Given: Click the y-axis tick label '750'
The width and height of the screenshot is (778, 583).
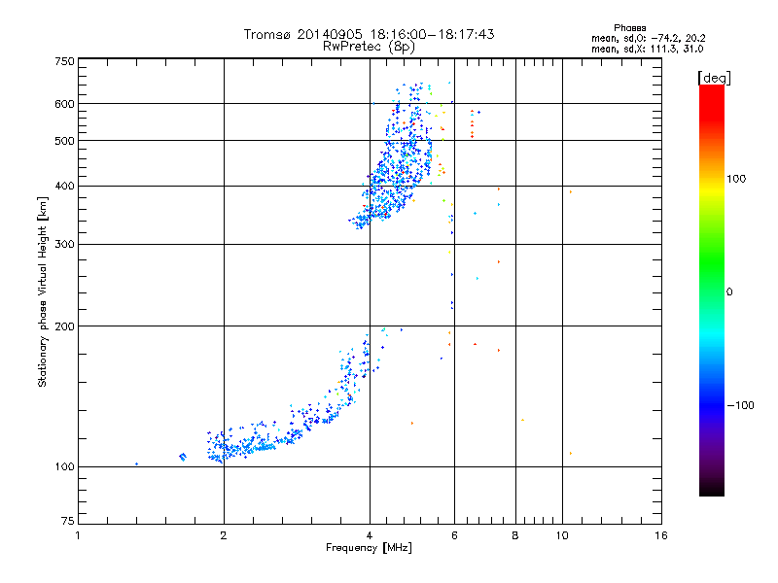Looking at the screenshot, I should coord(65,62).
